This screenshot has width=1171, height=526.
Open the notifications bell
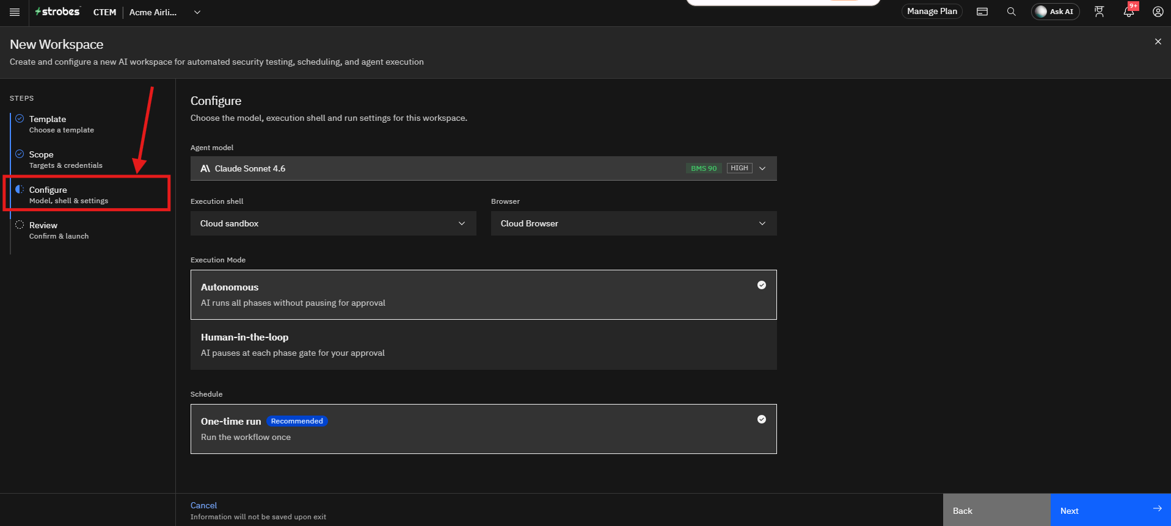pos(1129,12)
